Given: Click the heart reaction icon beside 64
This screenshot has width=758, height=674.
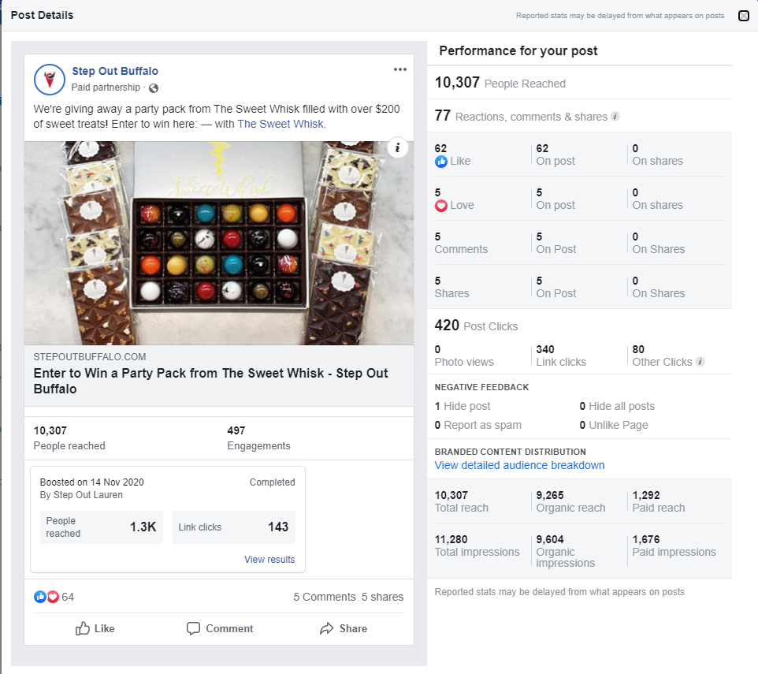Looking at the screenshot, I should point(53,597).
